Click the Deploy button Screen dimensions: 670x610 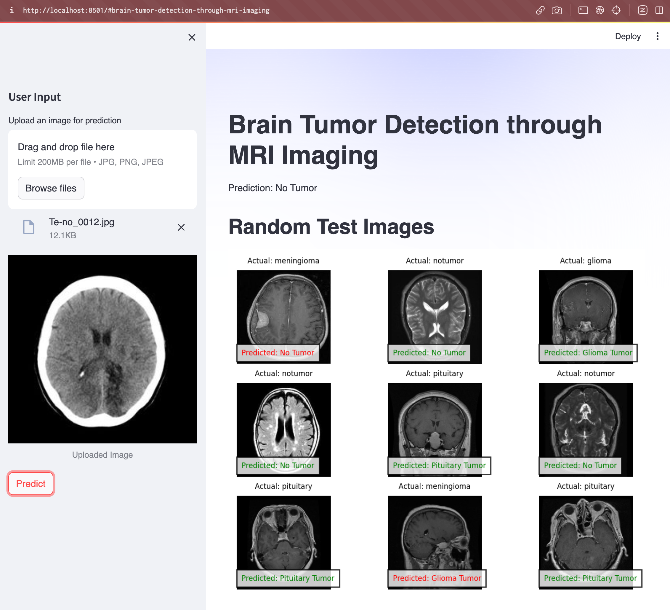coord(627,36)
